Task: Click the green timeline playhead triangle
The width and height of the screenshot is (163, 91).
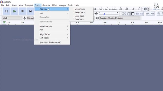Action: (x=4, y=22)
